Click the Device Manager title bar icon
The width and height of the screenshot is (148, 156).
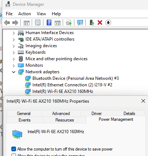click(8, 4)
